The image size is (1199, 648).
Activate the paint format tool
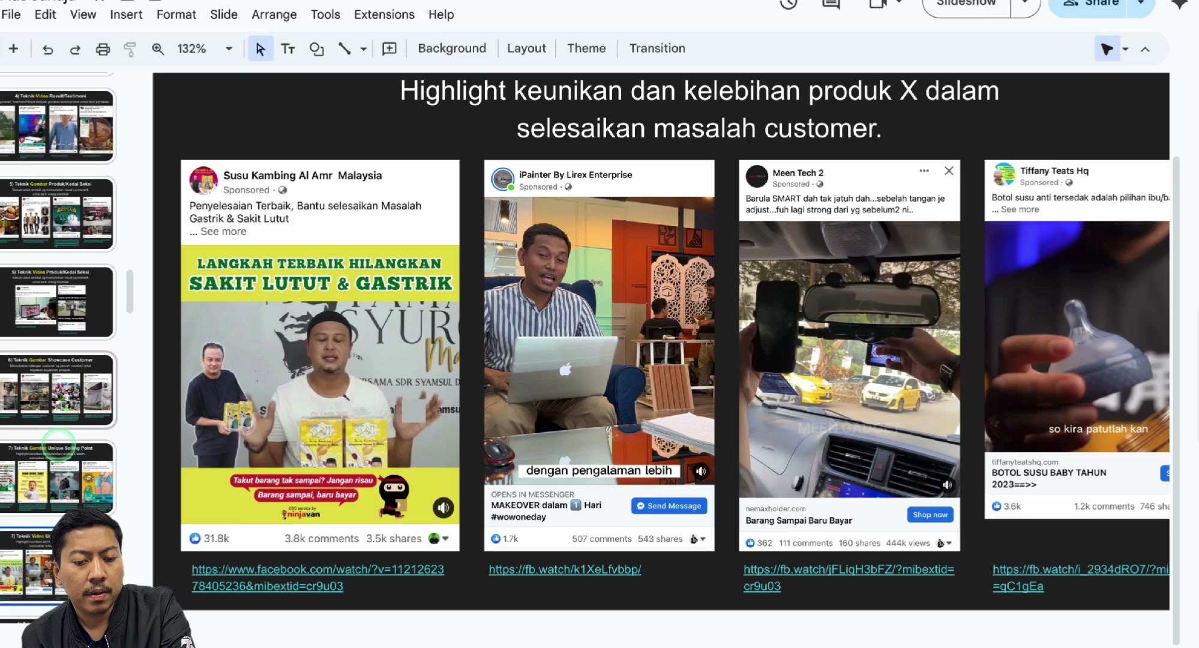click(x=130, y=49)
